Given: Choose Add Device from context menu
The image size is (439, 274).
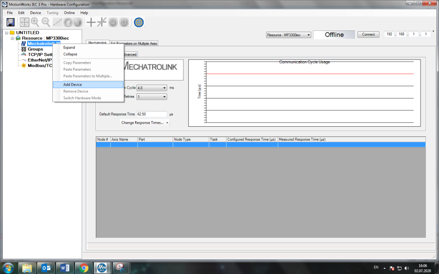Looking at the screenshot, I should click(x=88, y=84).
